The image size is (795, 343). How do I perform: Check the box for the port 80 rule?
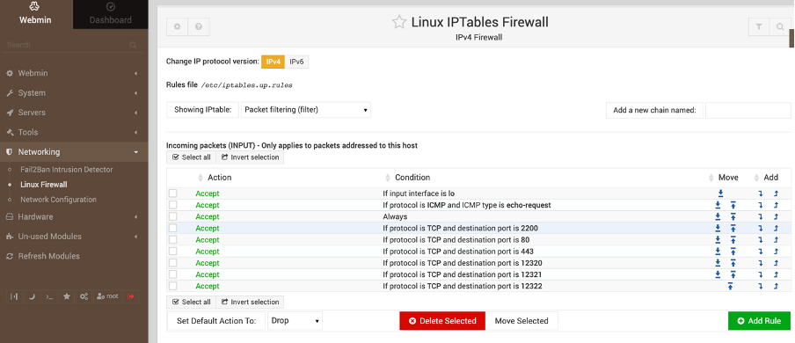(x=173, y=239)
